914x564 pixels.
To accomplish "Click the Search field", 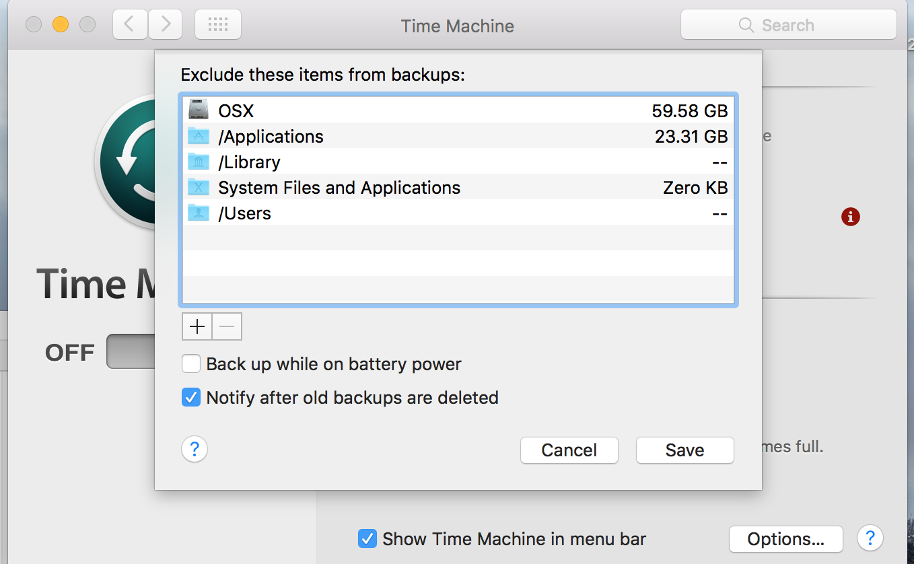I will (x=789, y=25).
